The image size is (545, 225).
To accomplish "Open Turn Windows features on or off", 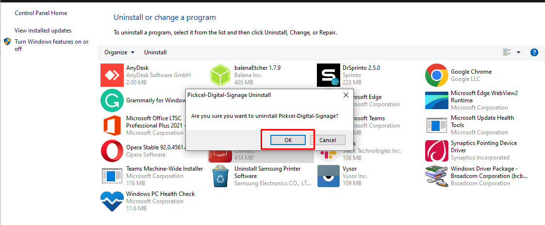I will tap(51, 45).
